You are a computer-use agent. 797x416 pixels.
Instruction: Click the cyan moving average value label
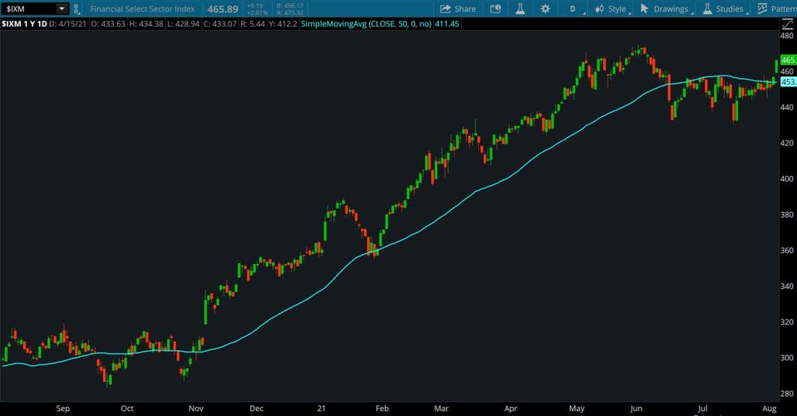point(788,82)
